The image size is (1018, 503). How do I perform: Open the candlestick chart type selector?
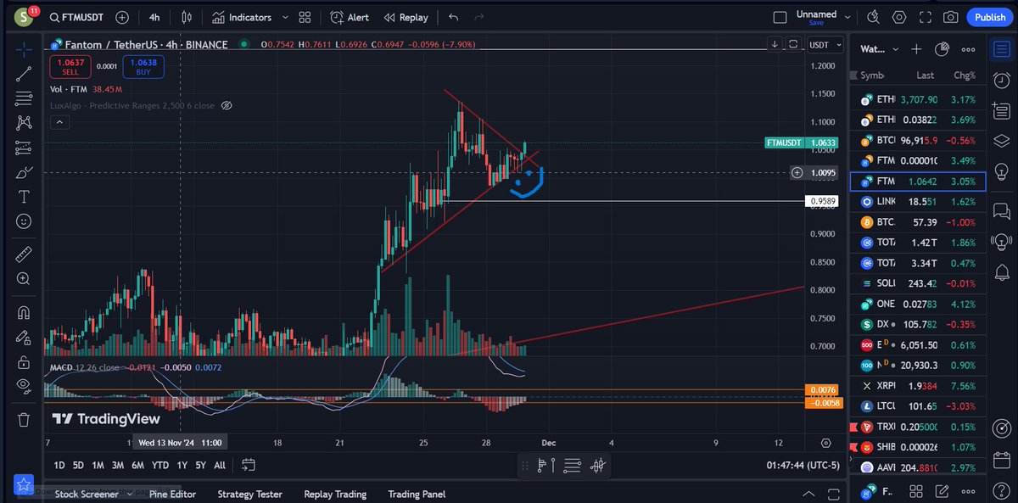tap(187, 17)
